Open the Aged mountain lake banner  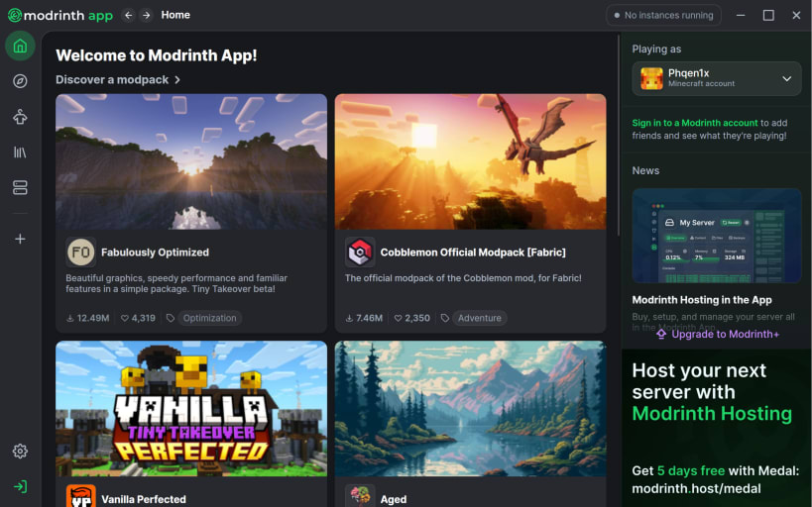pos(470,408)
